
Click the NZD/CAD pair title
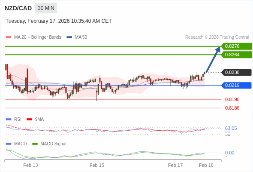[18, 8]
